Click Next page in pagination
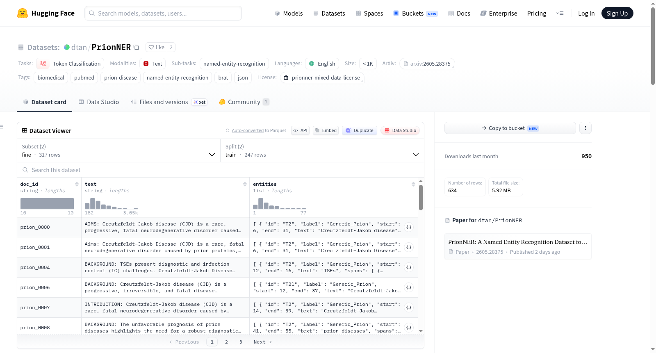This screenshot has width=656, height=353. pyautogui.click(x=263, y=342)
